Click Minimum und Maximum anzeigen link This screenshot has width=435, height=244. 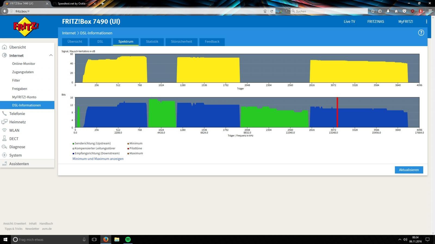click(98, 159)
